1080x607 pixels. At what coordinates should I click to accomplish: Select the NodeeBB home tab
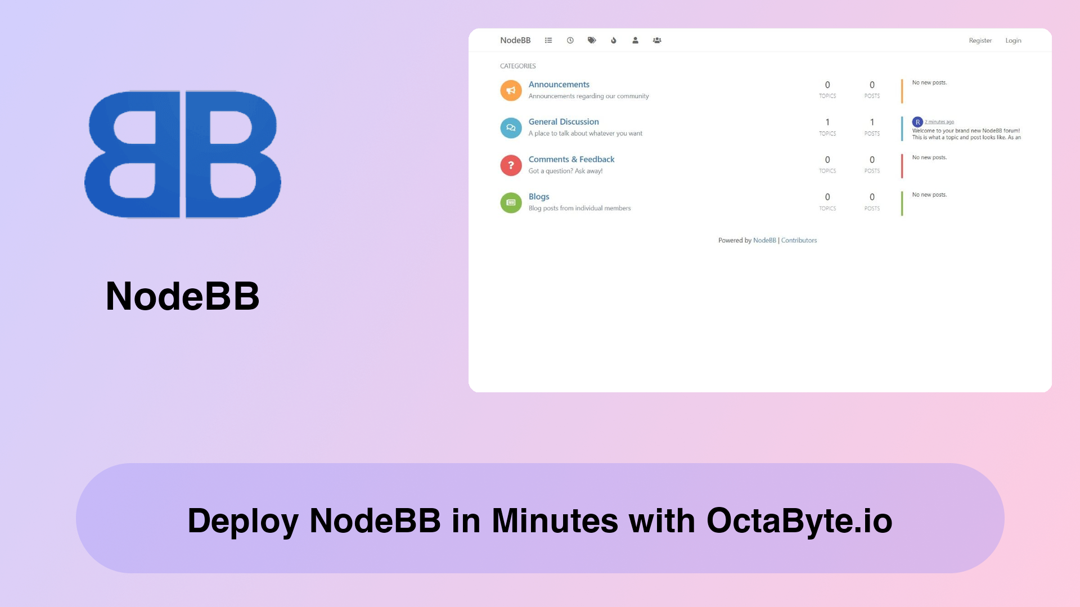[515, 40]
